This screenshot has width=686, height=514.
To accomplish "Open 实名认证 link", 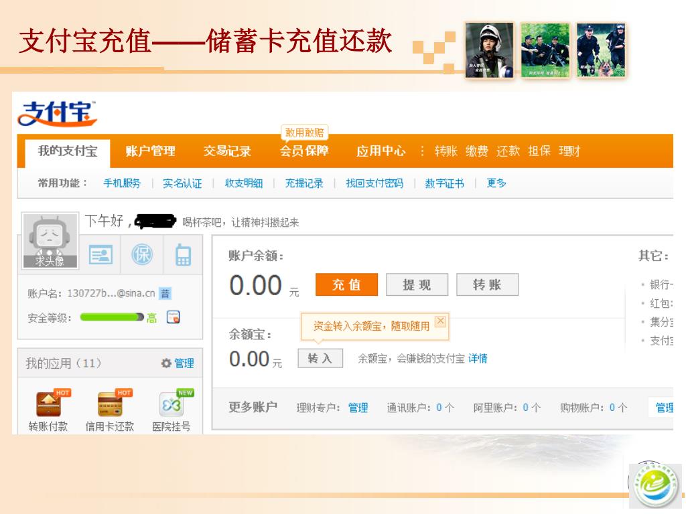I will 182,183.
